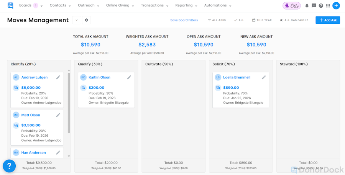Open the Transactions menu

pos(154,5)
